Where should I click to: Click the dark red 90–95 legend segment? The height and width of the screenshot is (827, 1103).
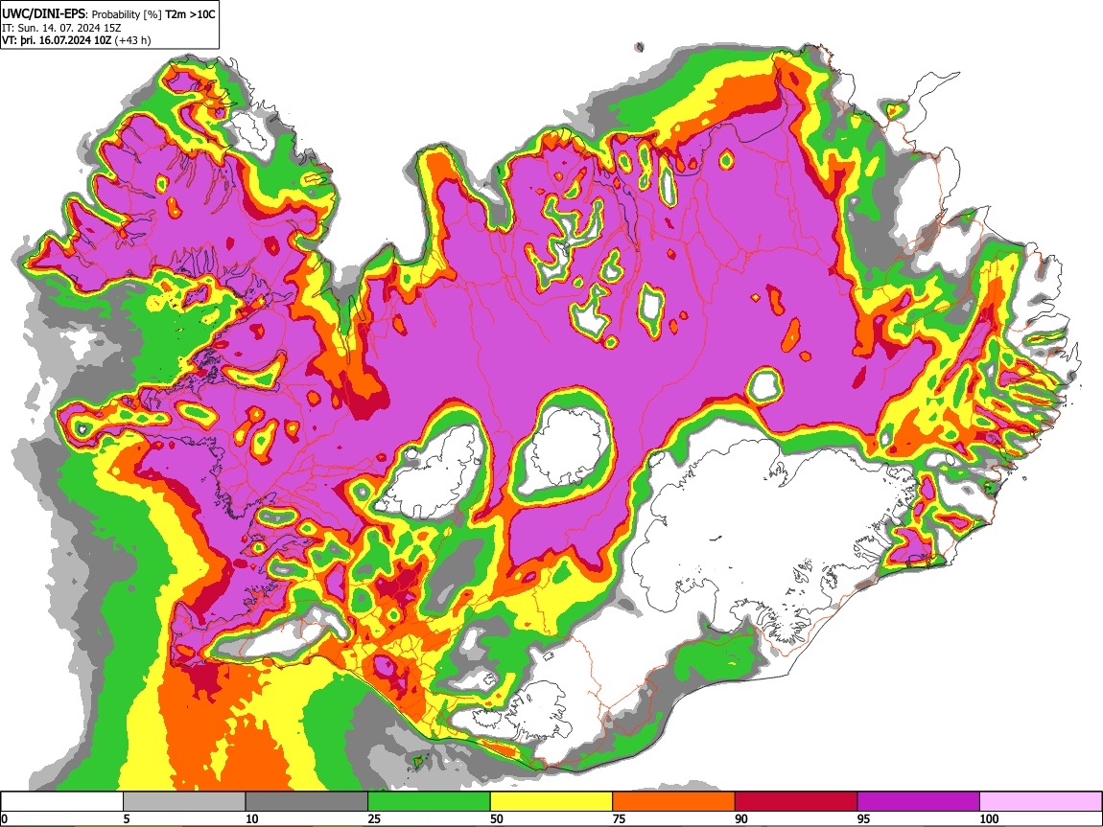796,802
